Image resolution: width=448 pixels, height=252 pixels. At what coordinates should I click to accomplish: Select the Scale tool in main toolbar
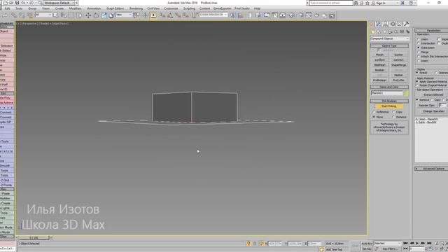(104, 15)
